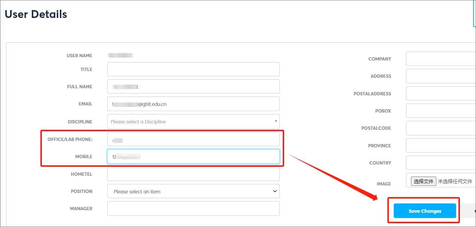Click the DISCIPLINE label
The width and height of the screenshot is (476, 227).
[x=80, y=122]
